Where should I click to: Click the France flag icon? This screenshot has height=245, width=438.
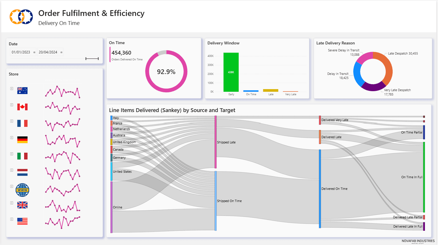(22, 123)
